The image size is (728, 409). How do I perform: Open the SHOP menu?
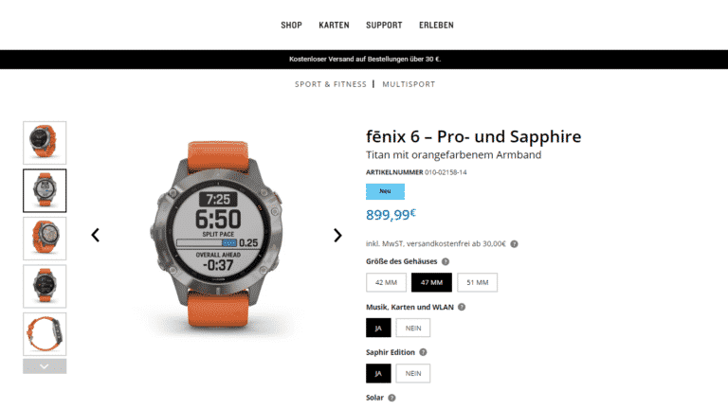pos(291,25)
